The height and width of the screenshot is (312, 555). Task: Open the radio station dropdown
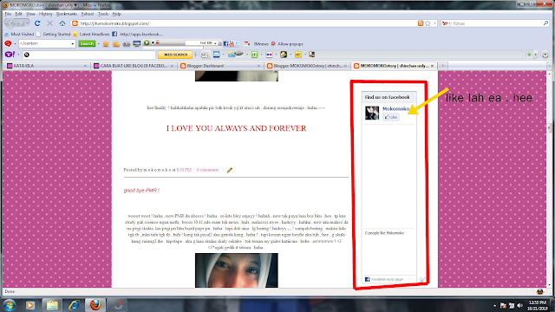pos(215,43)
